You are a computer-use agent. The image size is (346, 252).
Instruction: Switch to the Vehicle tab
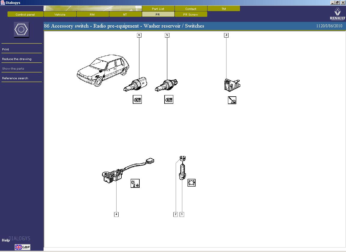(x=60, y=14)
